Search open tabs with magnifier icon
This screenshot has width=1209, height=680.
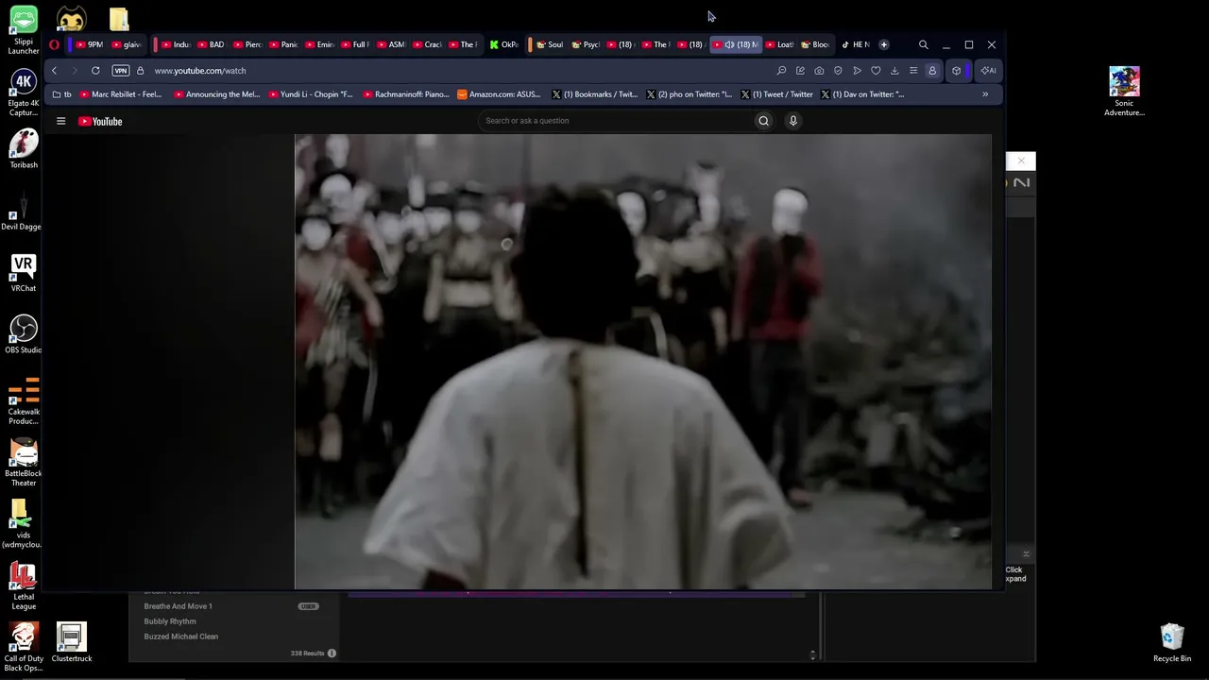[924, 44]
